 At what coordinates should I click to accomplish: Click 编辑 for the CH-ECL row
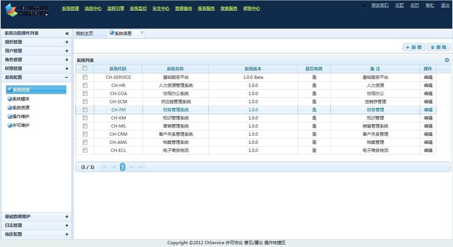tap(428, 151)
